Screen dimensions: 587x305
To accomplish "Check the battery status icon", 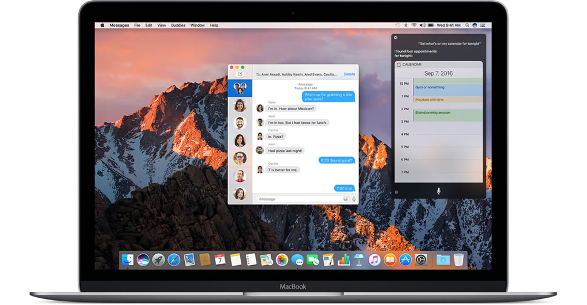I will (431, 25).
